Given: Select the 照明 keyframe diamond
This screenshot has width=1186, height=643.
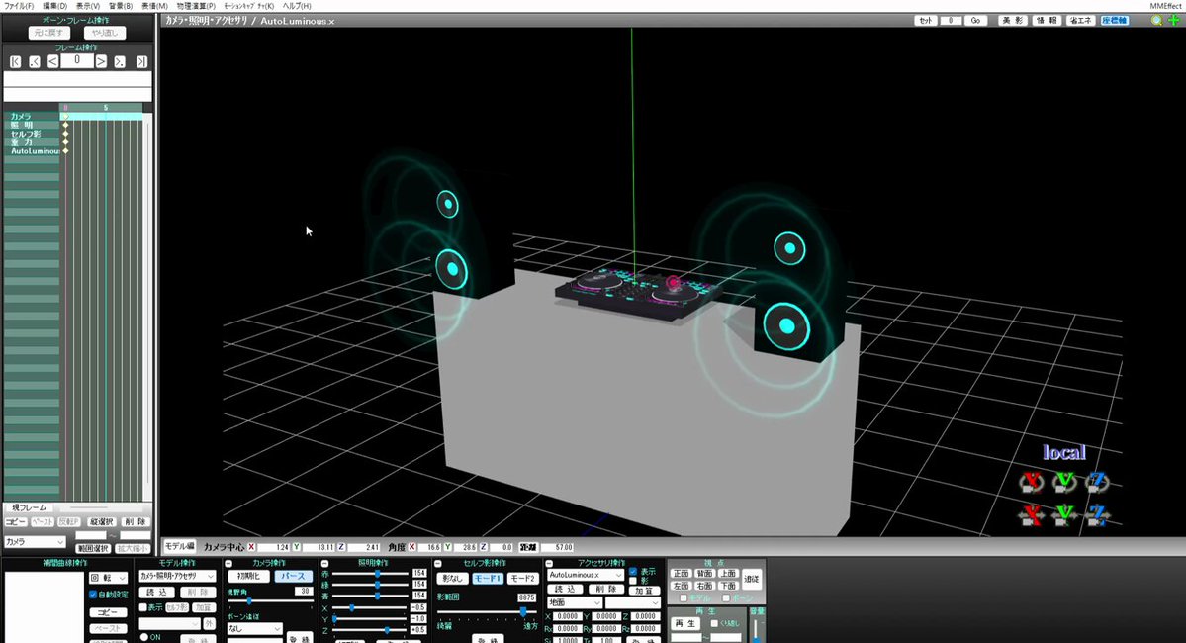Looking at the screenshot, I should (66, 125).
